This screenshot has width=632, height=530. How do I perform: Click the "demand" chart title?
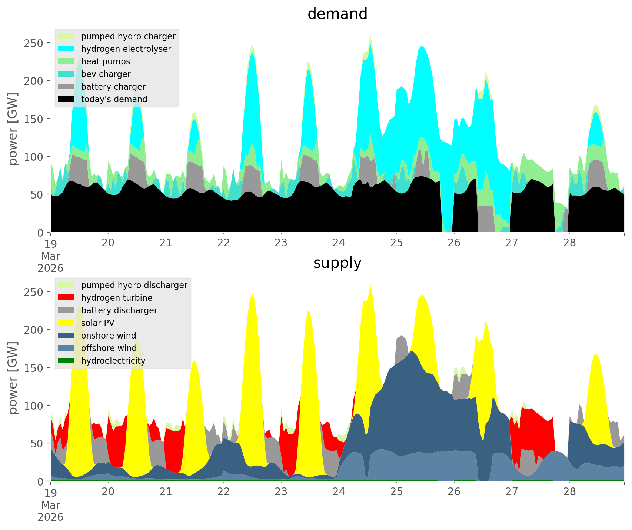pos(337,14)
